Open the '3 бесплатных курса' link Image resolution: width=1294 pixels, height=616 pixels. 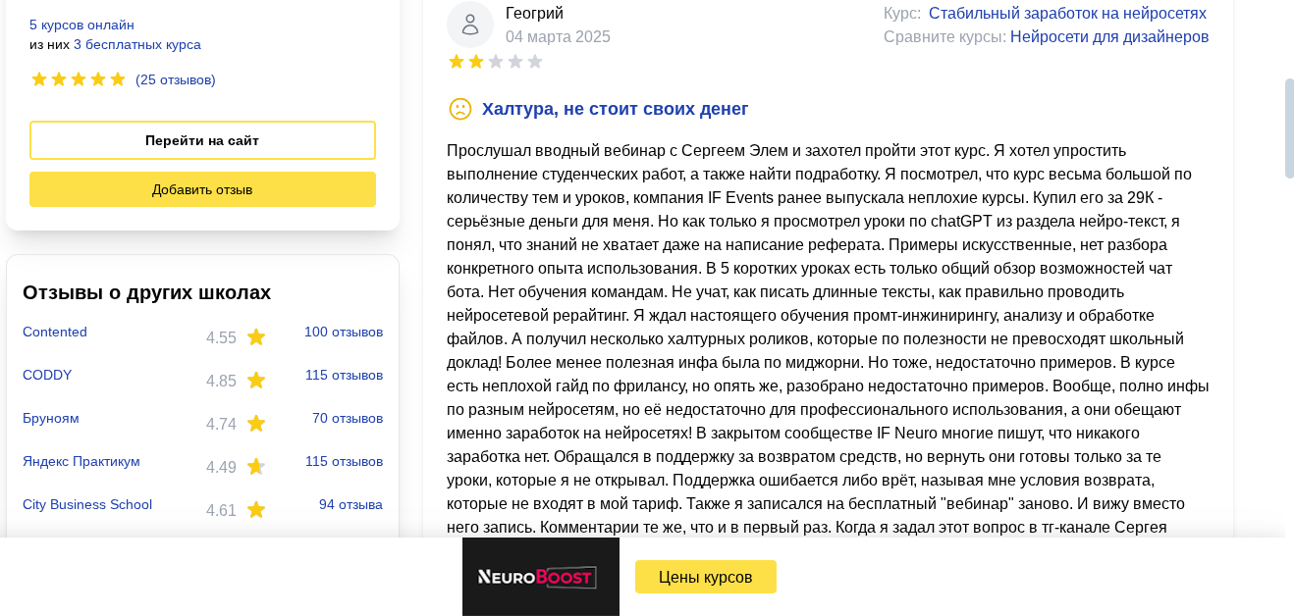point(137,44)
